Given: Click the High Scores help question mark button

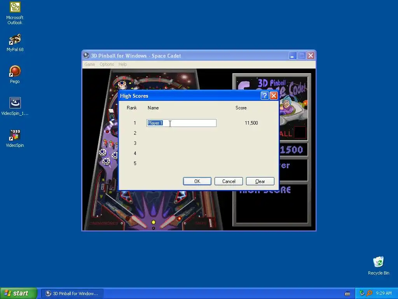Looking at the screenshot, I should point(264,96).
